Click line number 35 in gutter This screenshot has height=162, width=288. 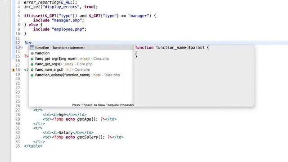[18, 146]
